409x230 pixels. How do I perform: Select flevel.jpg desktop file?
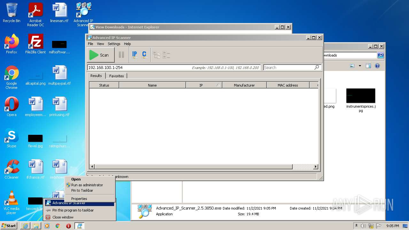point(35,141)
